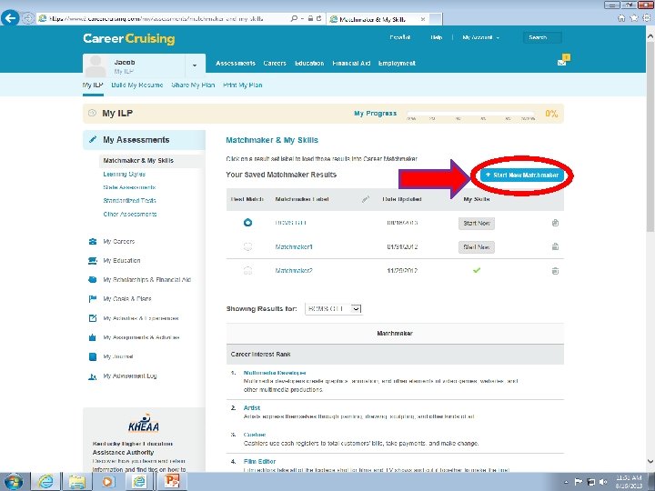Click the volume speaker in system tray
This screenshot has height=491, width=655.
(x=603, y=482)
